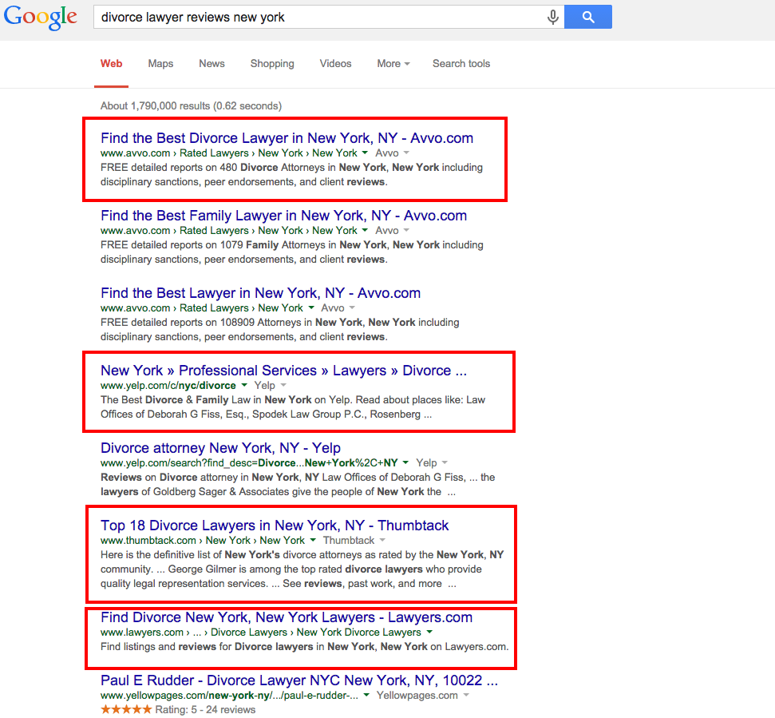Click snippet 'FREE detailed reports on 108909 Attorneys'
775x718 pixels.
tap(280, 329)
